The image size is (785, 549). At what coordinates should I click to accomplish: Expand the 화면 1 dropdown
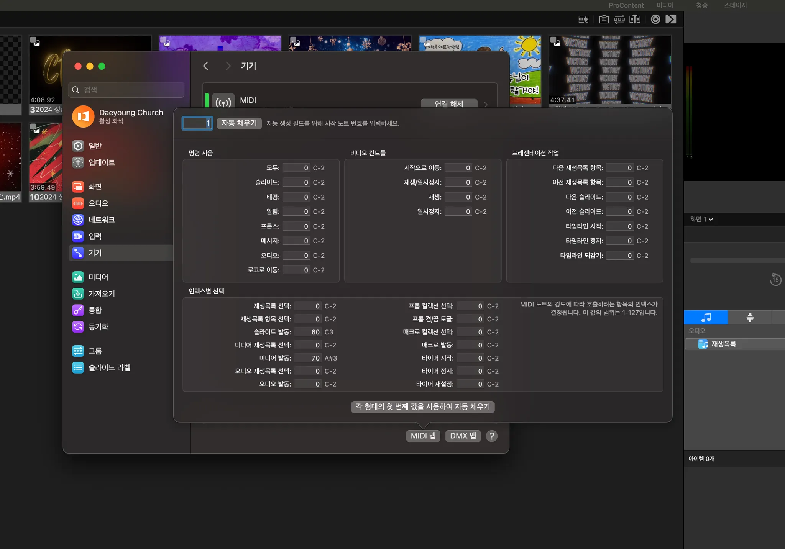click(701, 219)
